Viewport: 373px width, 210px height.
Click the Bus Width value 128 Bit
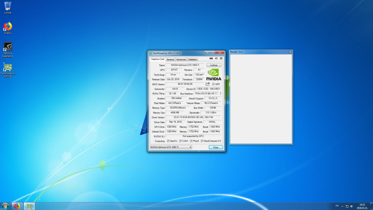[x=213, y=108]
